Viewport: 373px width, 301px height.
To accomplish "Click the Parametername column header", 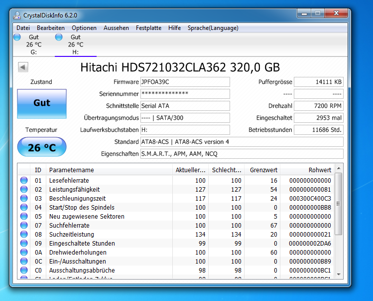I will pyautogui.click(x=109, y=170).
